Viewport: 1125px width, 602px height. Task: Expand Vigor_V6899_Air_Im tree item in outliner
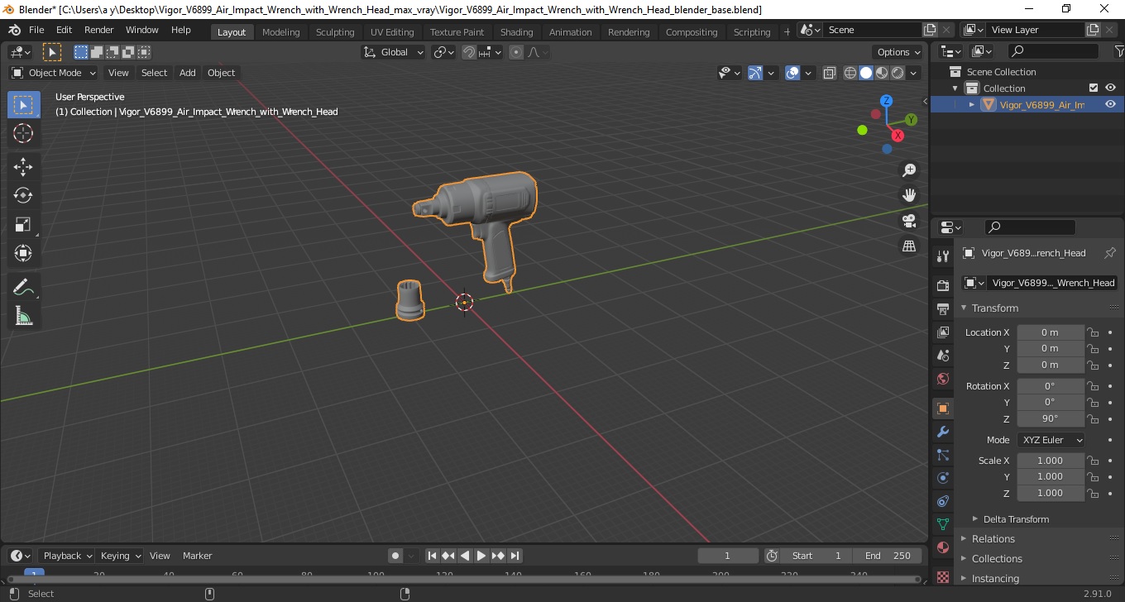coord(972,104)
